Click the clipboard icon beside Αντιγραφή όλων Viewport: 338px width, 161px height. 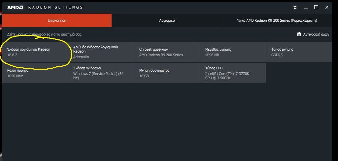pyautogui.click(x=299, y=34)
